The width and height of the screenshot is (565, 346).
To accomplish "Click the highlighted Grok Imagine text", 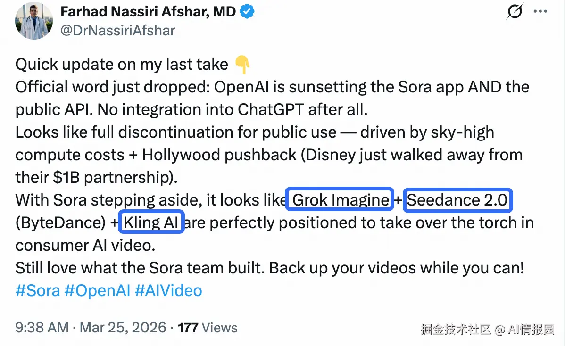I will point(340,200).
